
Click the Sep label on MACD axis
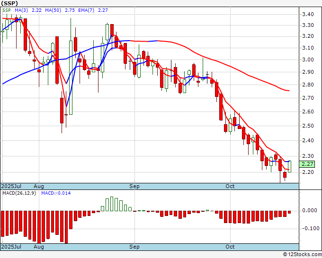(x=134, y=247)
